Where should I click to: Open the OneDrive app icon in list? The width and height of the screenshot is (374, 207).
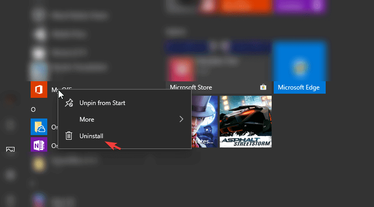tap(39, 127)
